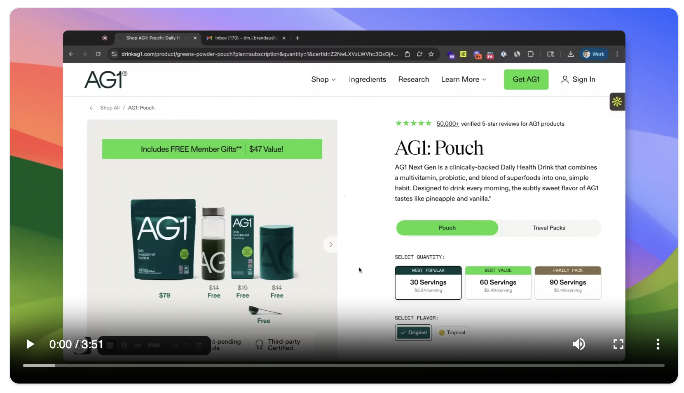684x393 pixels.
Task: Mute the video volume
Action: [579, 344]
